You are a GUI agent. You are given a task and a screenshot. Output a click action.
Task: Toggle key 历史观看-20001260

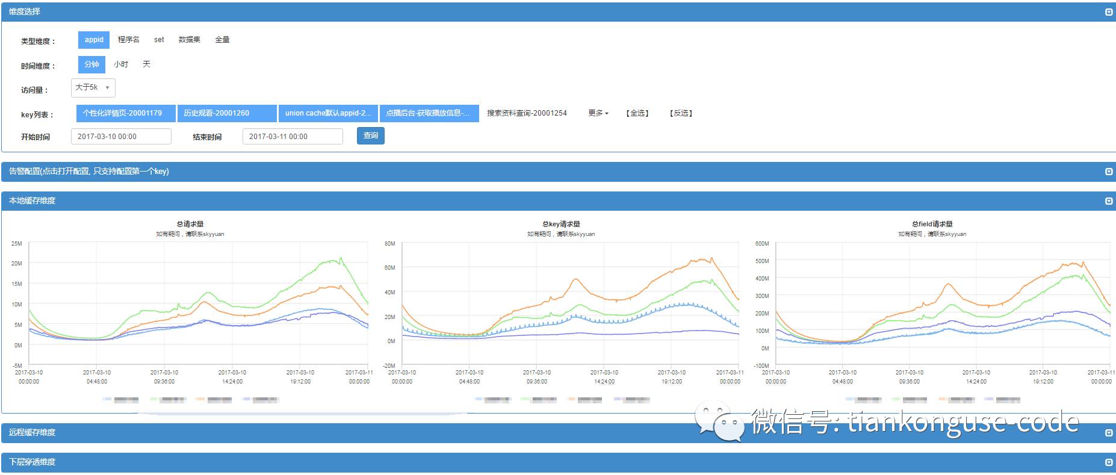click(227, 113)
